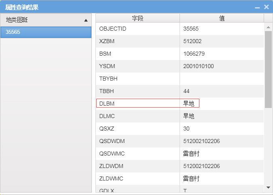Viewport: 273px width, 195px height.
Task: Select the value 35565 in OBJECTID row
Action: (x=222, y=29)
